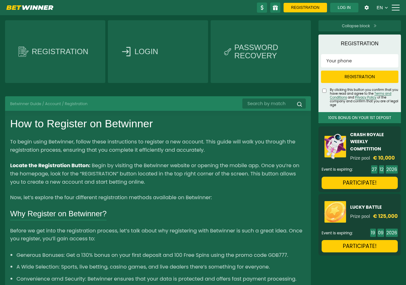The height and width of the screenshot is (285, 406).
Task: Click the Locate the Registration Button bold text
Action: (50, 165)
